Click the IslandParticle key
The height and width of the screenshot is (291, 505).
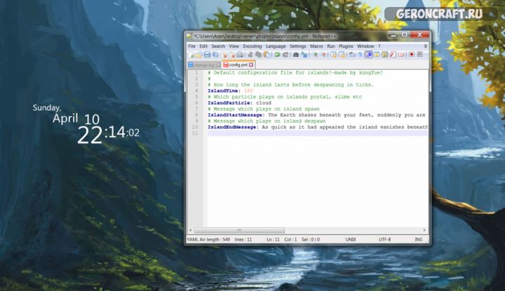coord(229,103)
